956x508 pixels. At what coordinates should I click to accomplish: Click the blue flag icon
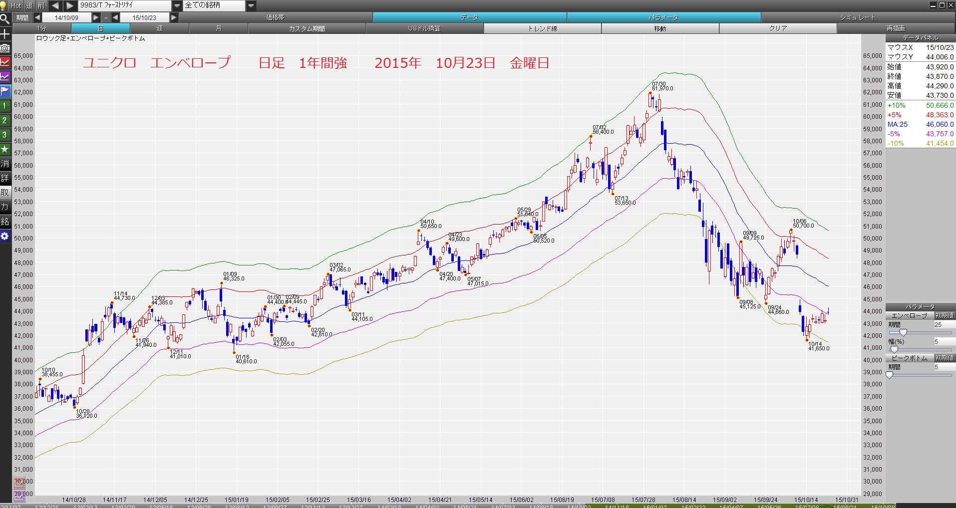point(5,91)
